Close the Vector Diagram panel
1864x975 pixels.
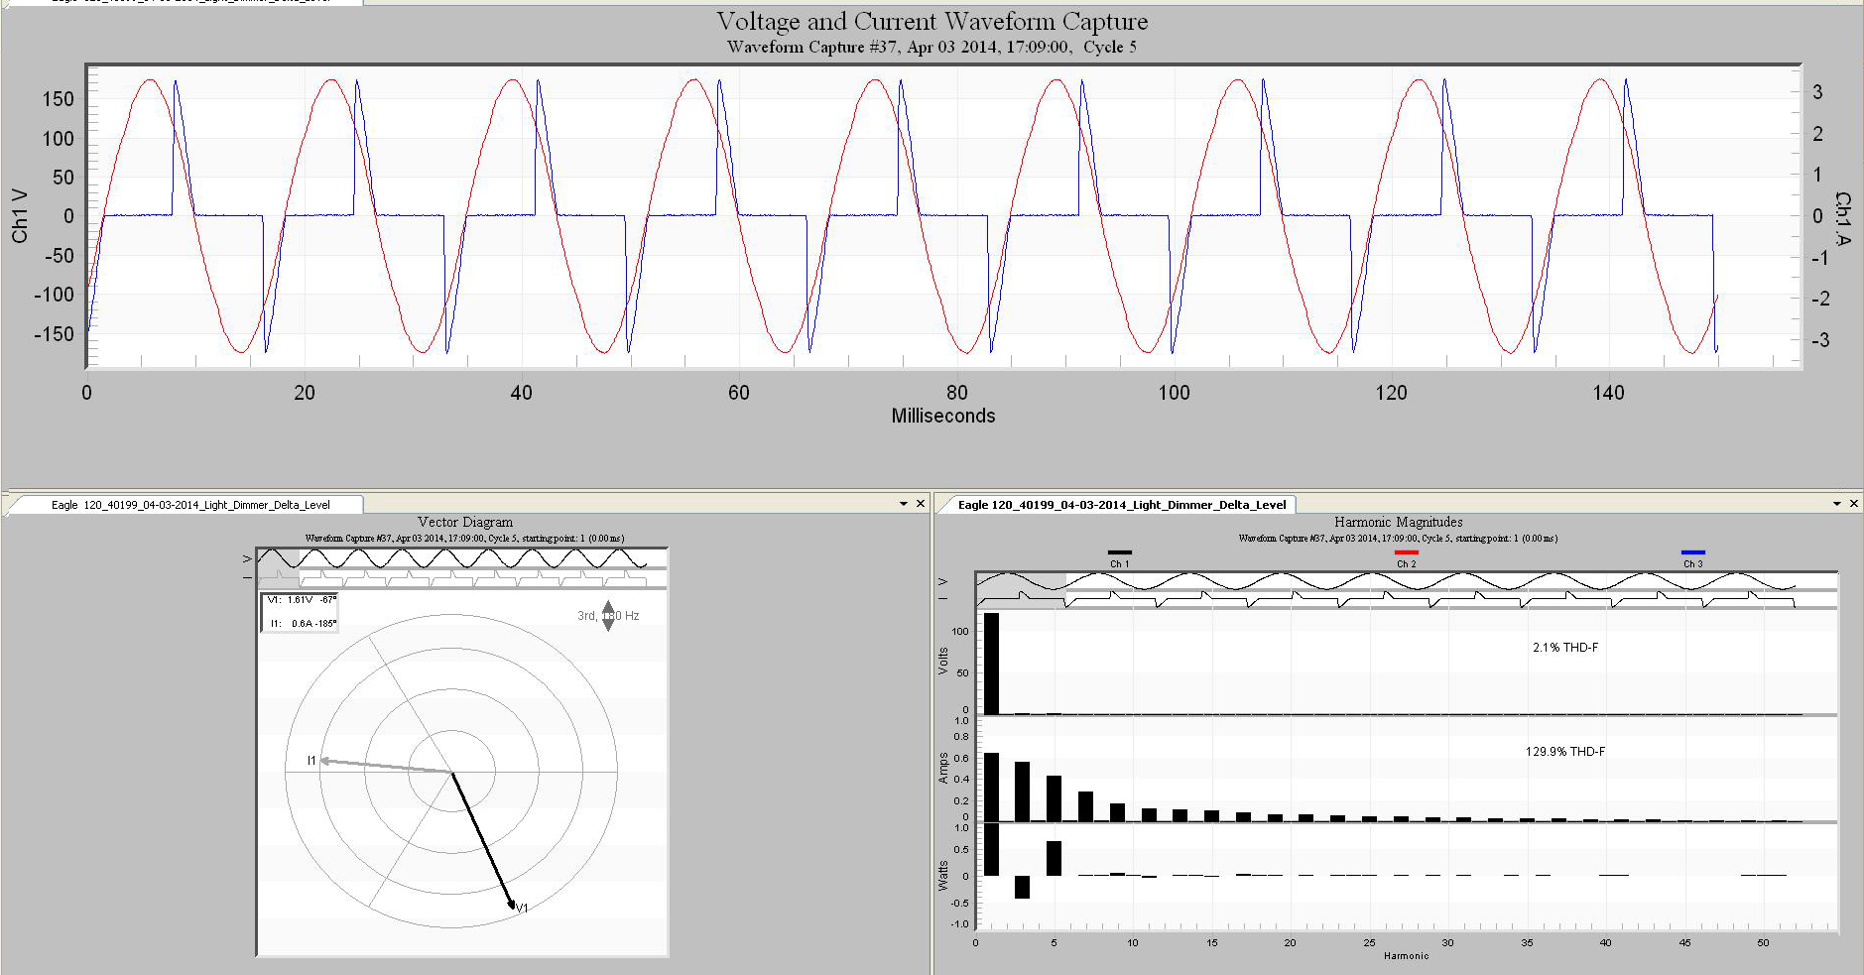coord(921,504)
